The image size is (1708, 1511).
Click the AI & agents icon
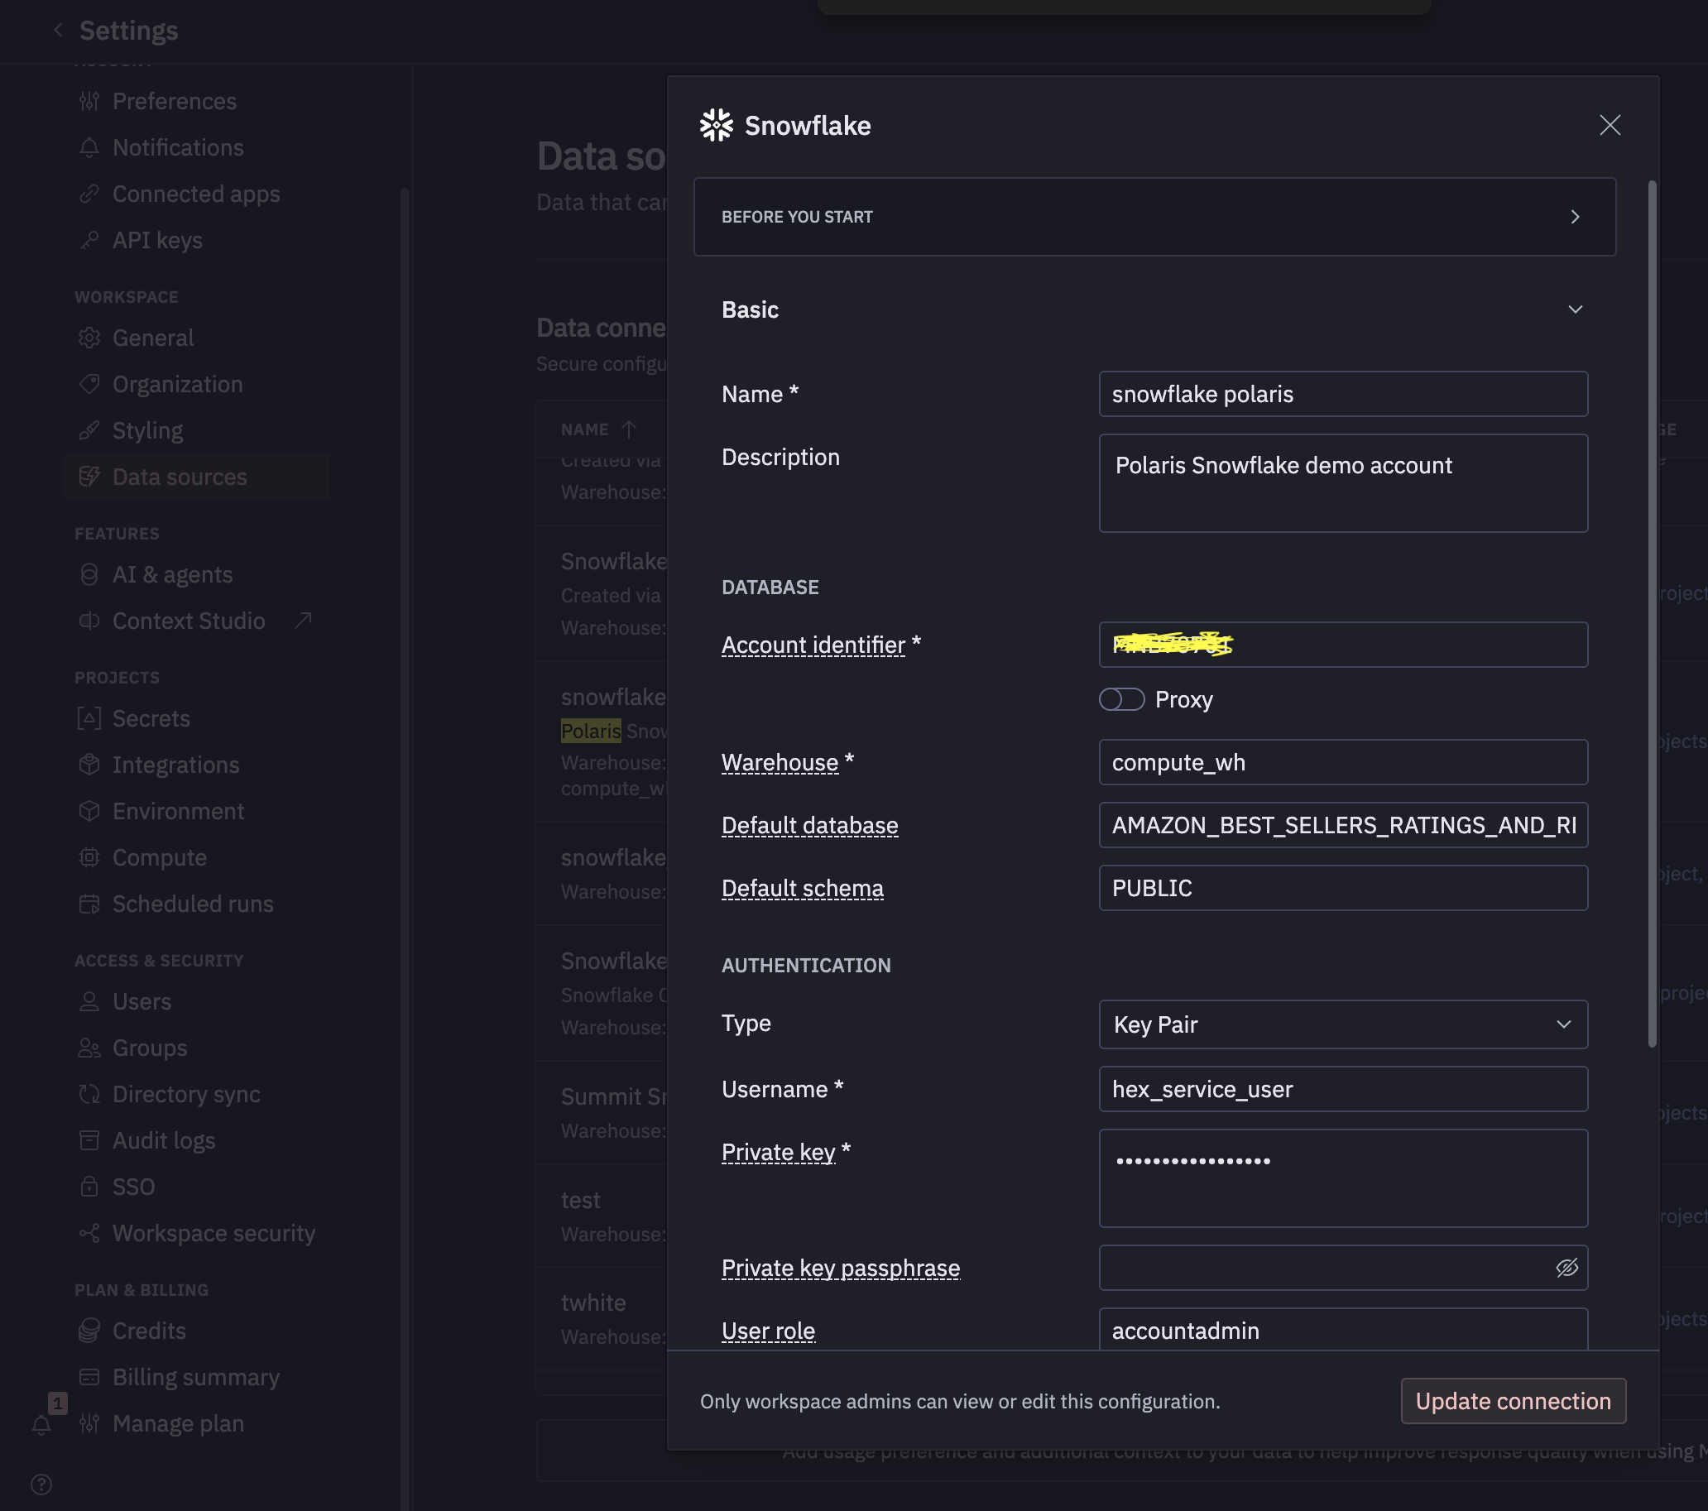coord(89,574)
